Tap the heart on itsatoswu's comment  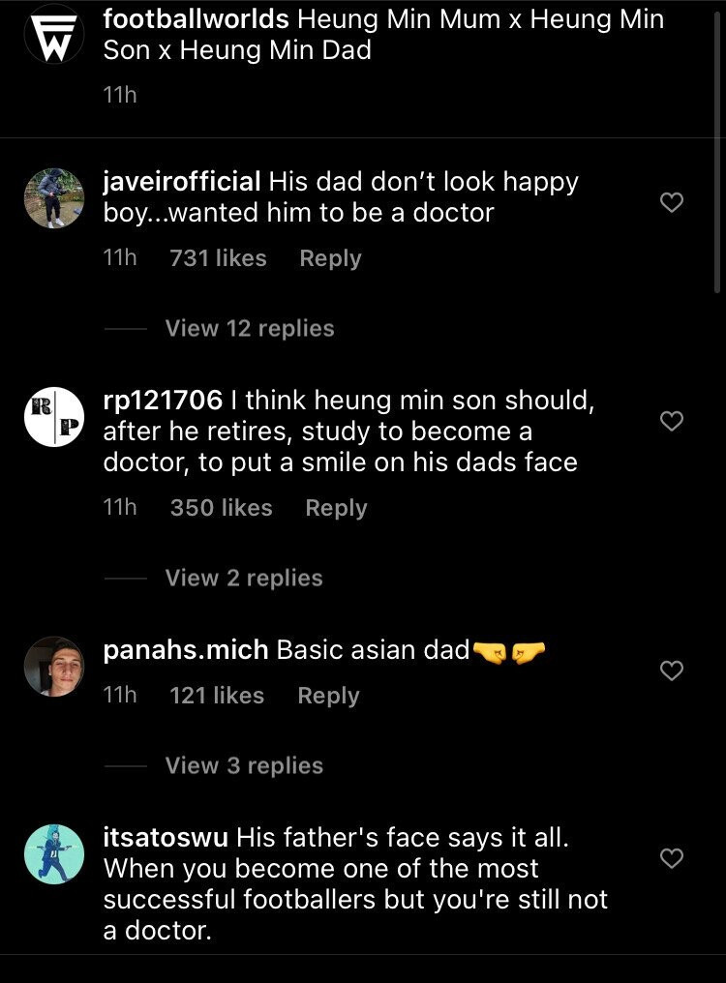click(671, 858)
